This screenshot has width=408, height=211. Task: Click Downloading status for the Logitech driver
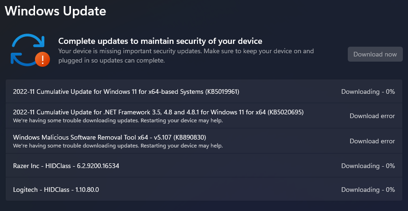368,190
